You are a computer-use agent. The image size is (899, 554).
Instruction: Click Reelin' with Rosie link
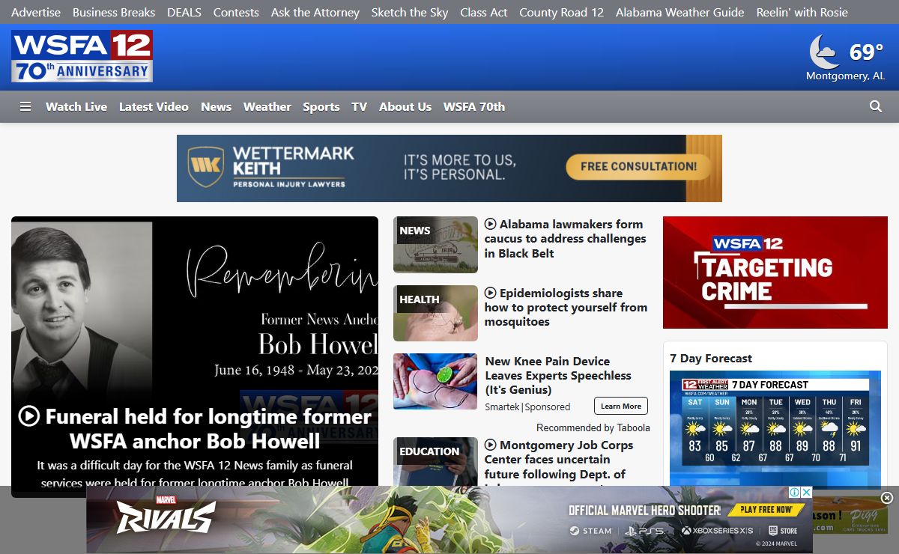(x=802, y=12)
